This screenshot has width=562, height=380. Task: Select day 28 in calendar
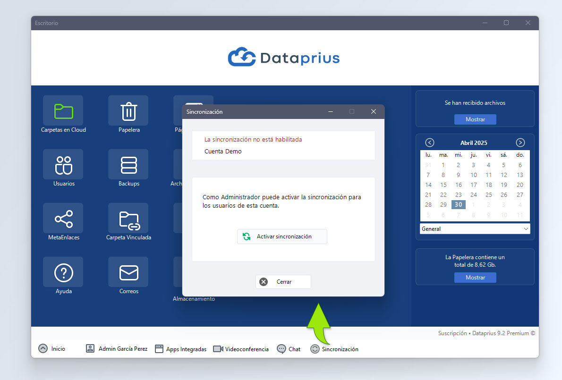(x=428, y=204)
